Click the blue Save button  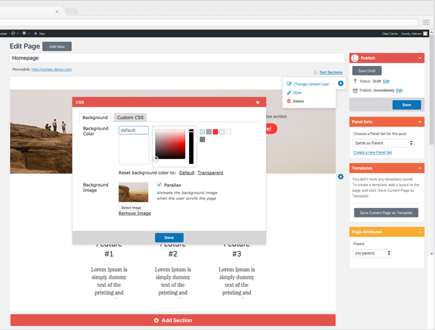pyautogui.click(x=406, y=105)
